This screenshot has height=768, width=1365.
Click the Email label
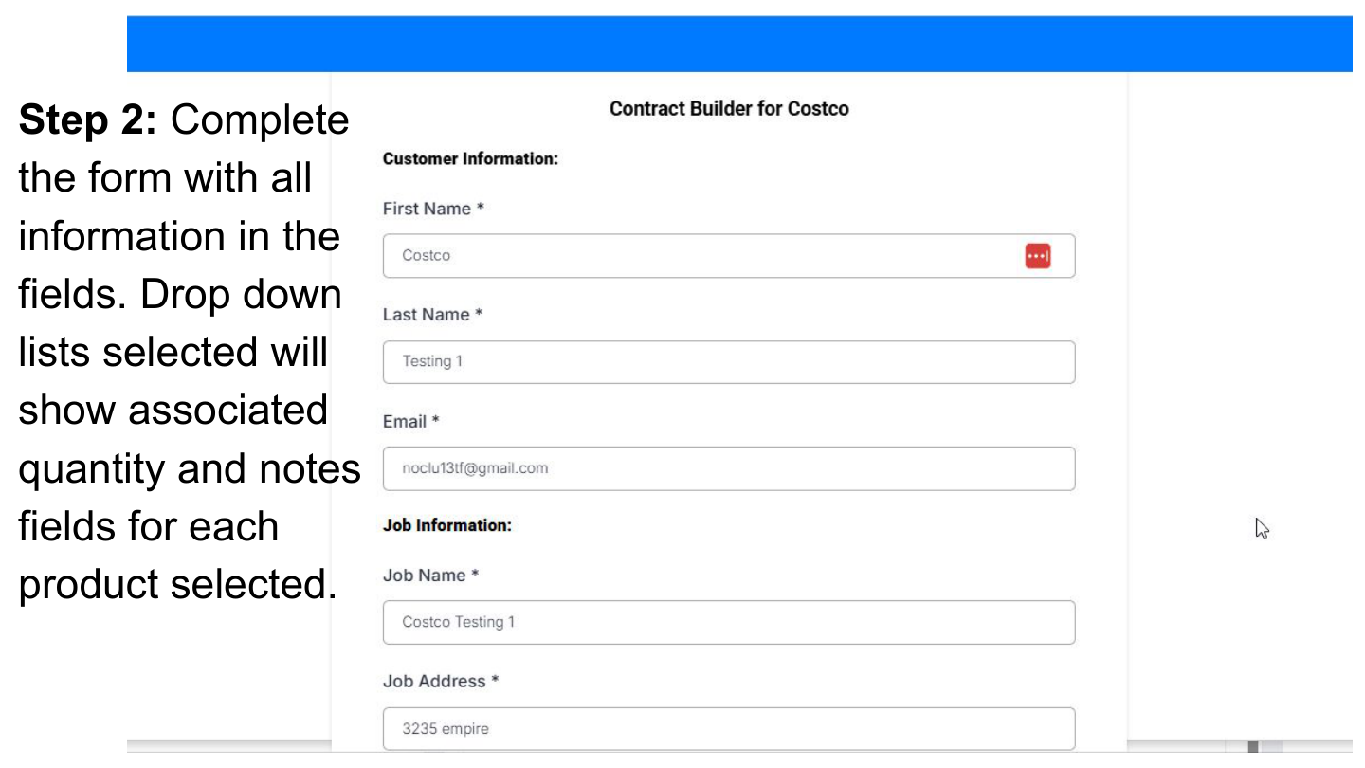(411, 422)
